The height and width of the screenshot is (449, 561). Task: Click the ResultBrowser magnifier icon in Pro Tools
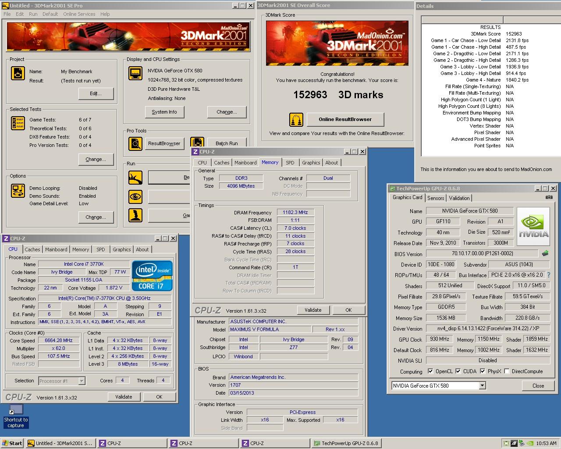coord(135,143)
